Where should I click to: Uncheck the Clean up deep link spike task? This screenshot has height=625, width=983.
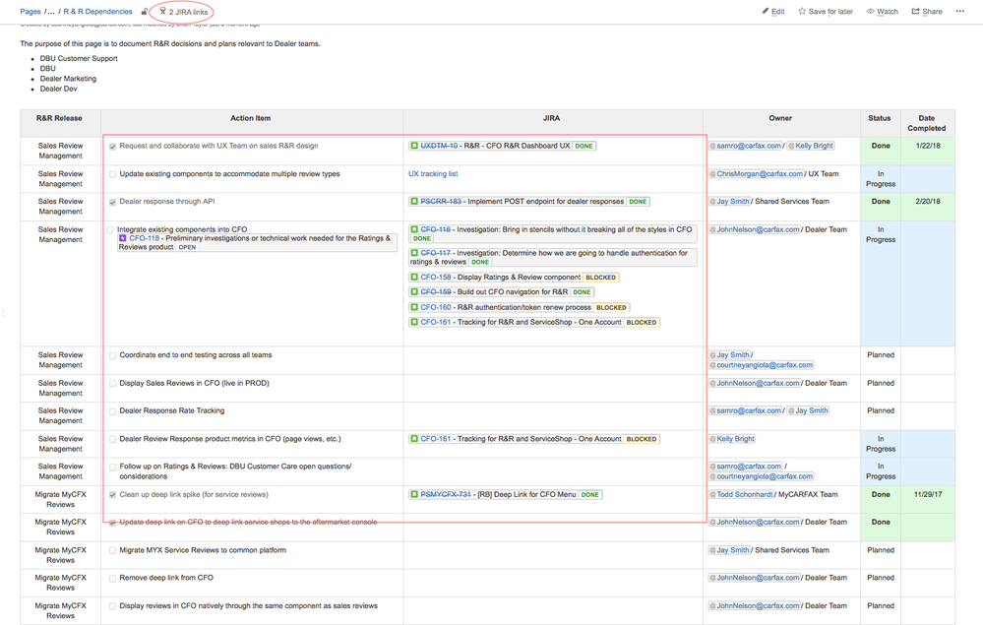click(x=113, y=495)
